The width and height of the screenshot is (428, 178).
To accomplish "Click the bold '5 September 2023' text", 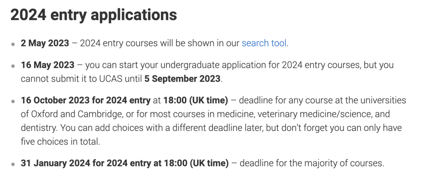I will pyautogui.click(x=182, y=78).
